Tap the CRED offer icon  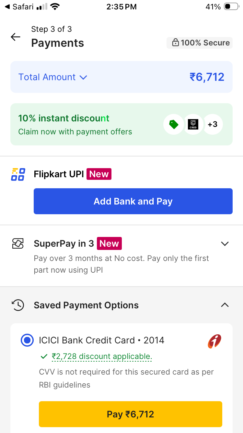(193, 124)
